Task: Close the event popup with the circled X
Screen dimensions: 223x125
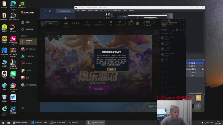Action: 156,32
